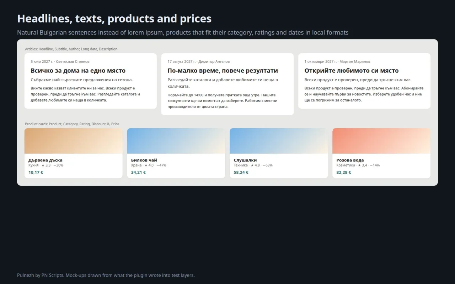
Task: Click the 'Техника · ★ 4,8 · −63%' line
Action: tap(253, 165)
